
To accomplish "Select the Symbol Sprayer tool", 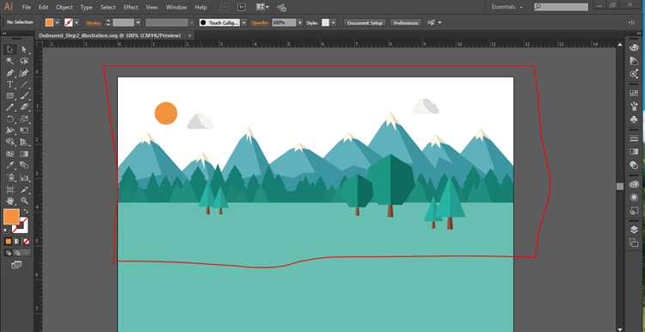I will (9, 178).
